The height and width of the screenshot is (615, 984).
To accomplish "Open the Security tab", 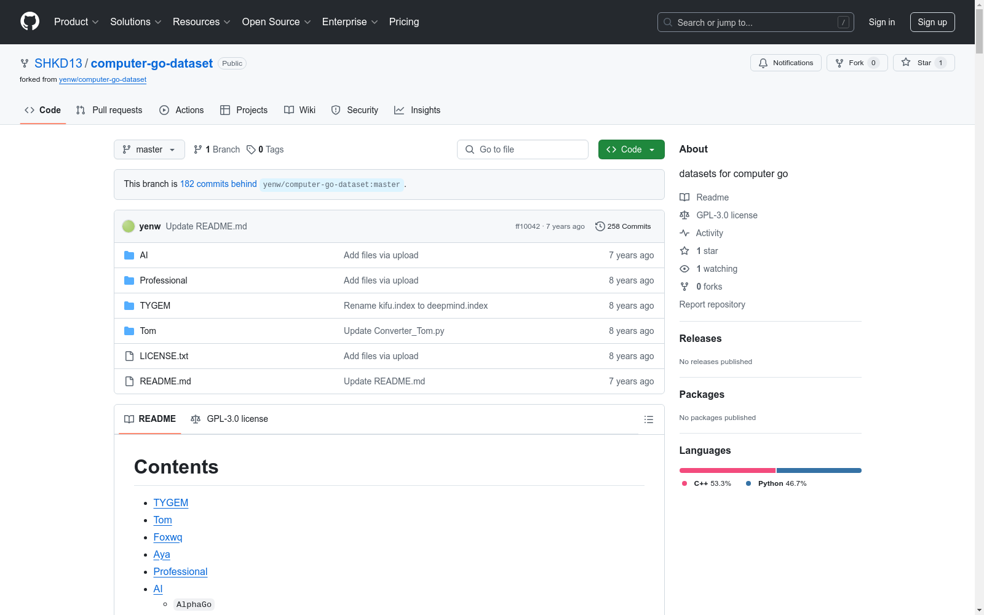I will [355, 110].
